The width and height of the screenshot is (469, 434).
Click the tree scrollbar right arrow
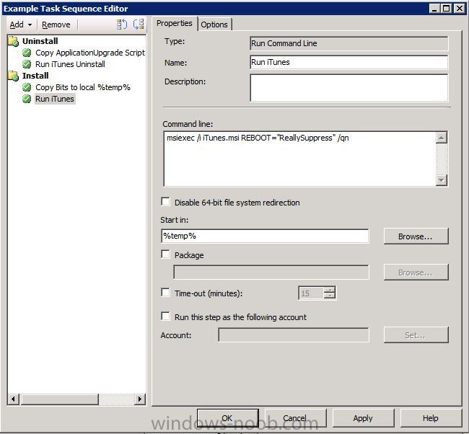coord(140,399)
